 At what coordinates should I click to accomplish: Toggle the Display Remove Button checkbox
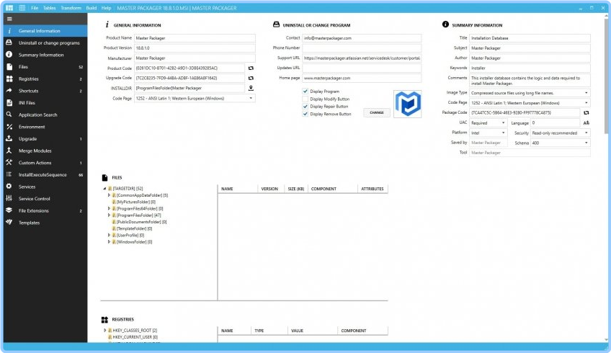click(x=305, y=114)
